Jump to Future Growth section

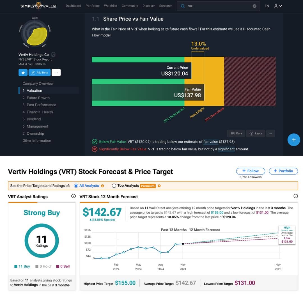36,98
